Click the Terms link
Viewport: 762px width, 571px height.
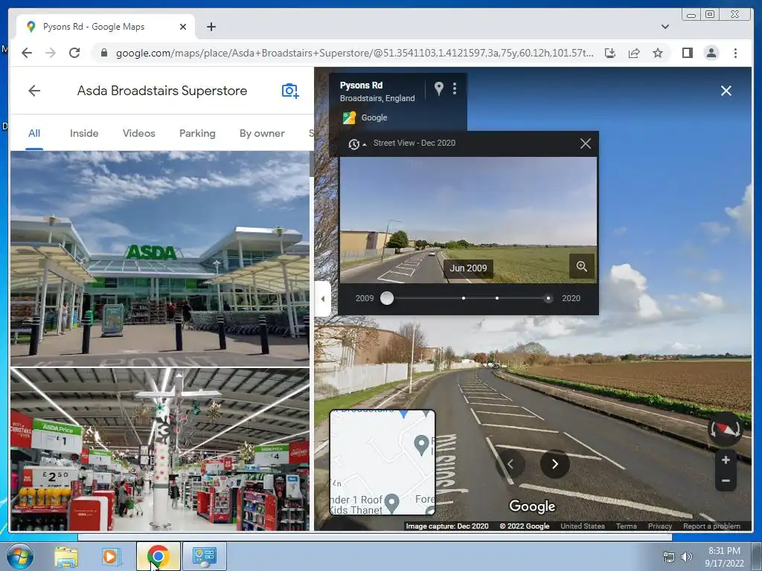tap(626, 526)
